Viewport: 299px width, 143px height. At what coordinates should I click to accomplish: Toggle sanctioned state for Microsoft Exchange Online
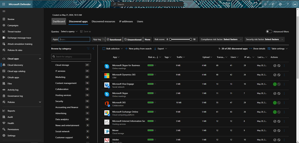tap(275, 112)
